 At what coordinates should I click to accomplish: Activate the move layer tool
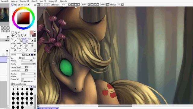pos(13,36)
